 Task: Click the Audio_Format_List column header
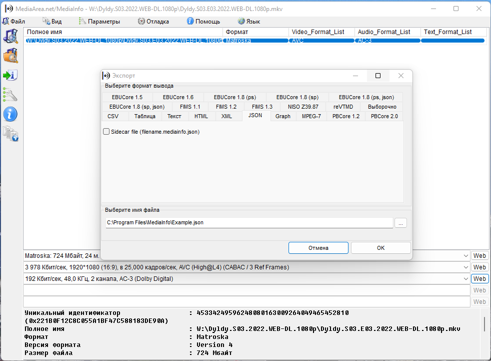coord(387,32)
